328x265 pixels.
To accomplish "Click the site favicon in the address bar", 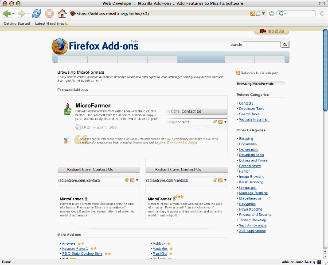I will (73, 14).
